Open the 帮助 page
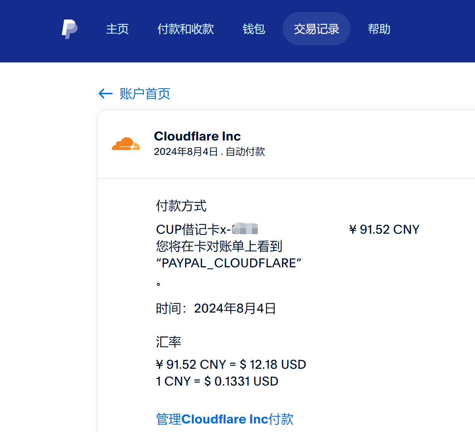Viewport: 475px width, 432px height. pos(379,29)
